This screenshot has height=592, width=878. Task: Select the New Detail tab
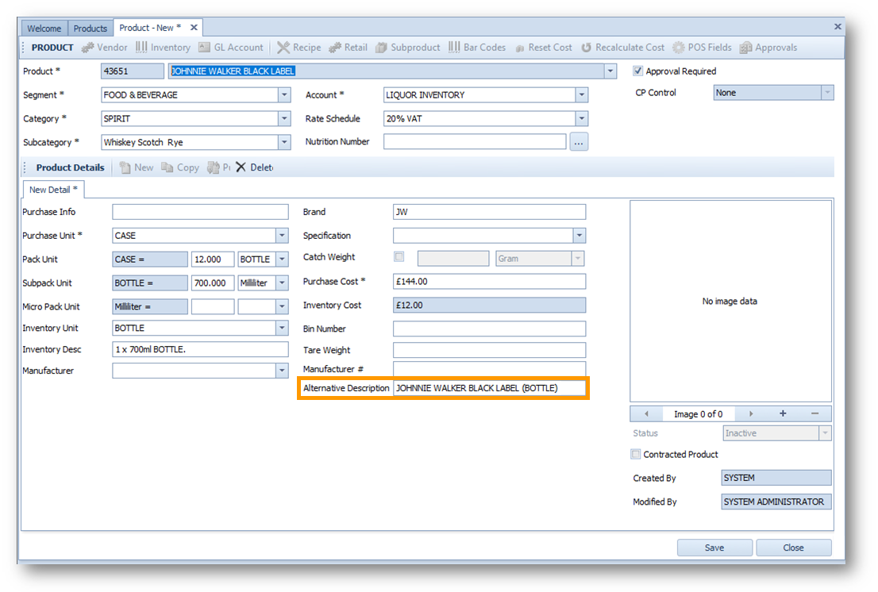[x=53, y=190]
